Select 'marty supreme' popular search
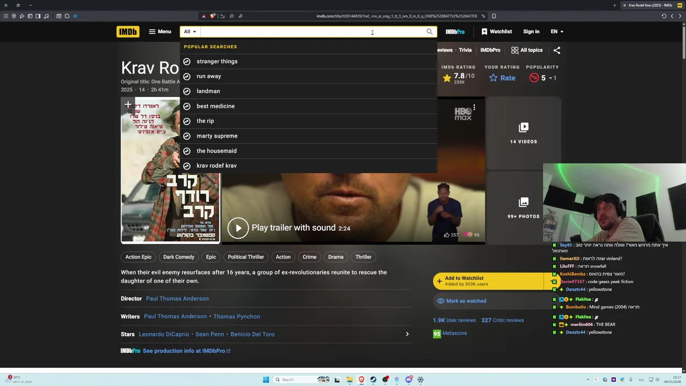The height and width of the screenshot is (386, 686). coord(308,136)
